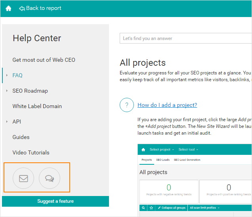Open the email contact envelope icon

(x=23, y=178)
